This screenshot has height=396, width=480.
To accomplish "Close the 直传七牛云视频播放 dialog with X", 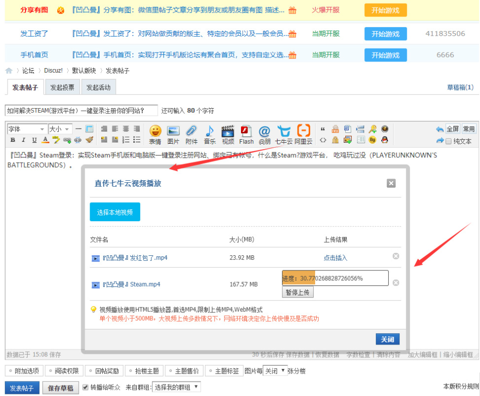I will pyautogui.click(x=391, y=183).
